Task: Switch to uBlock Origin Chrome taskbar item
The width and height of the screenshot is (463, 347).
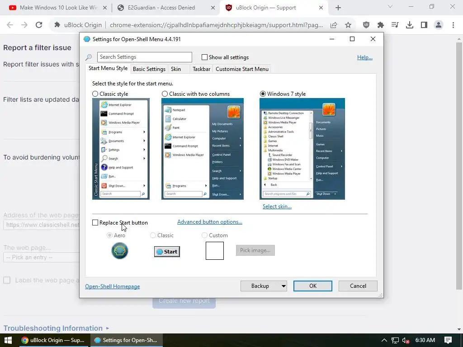Action: point(53,340)
